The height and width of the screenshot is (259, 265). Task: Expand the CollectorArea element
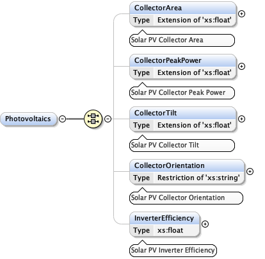241,14
